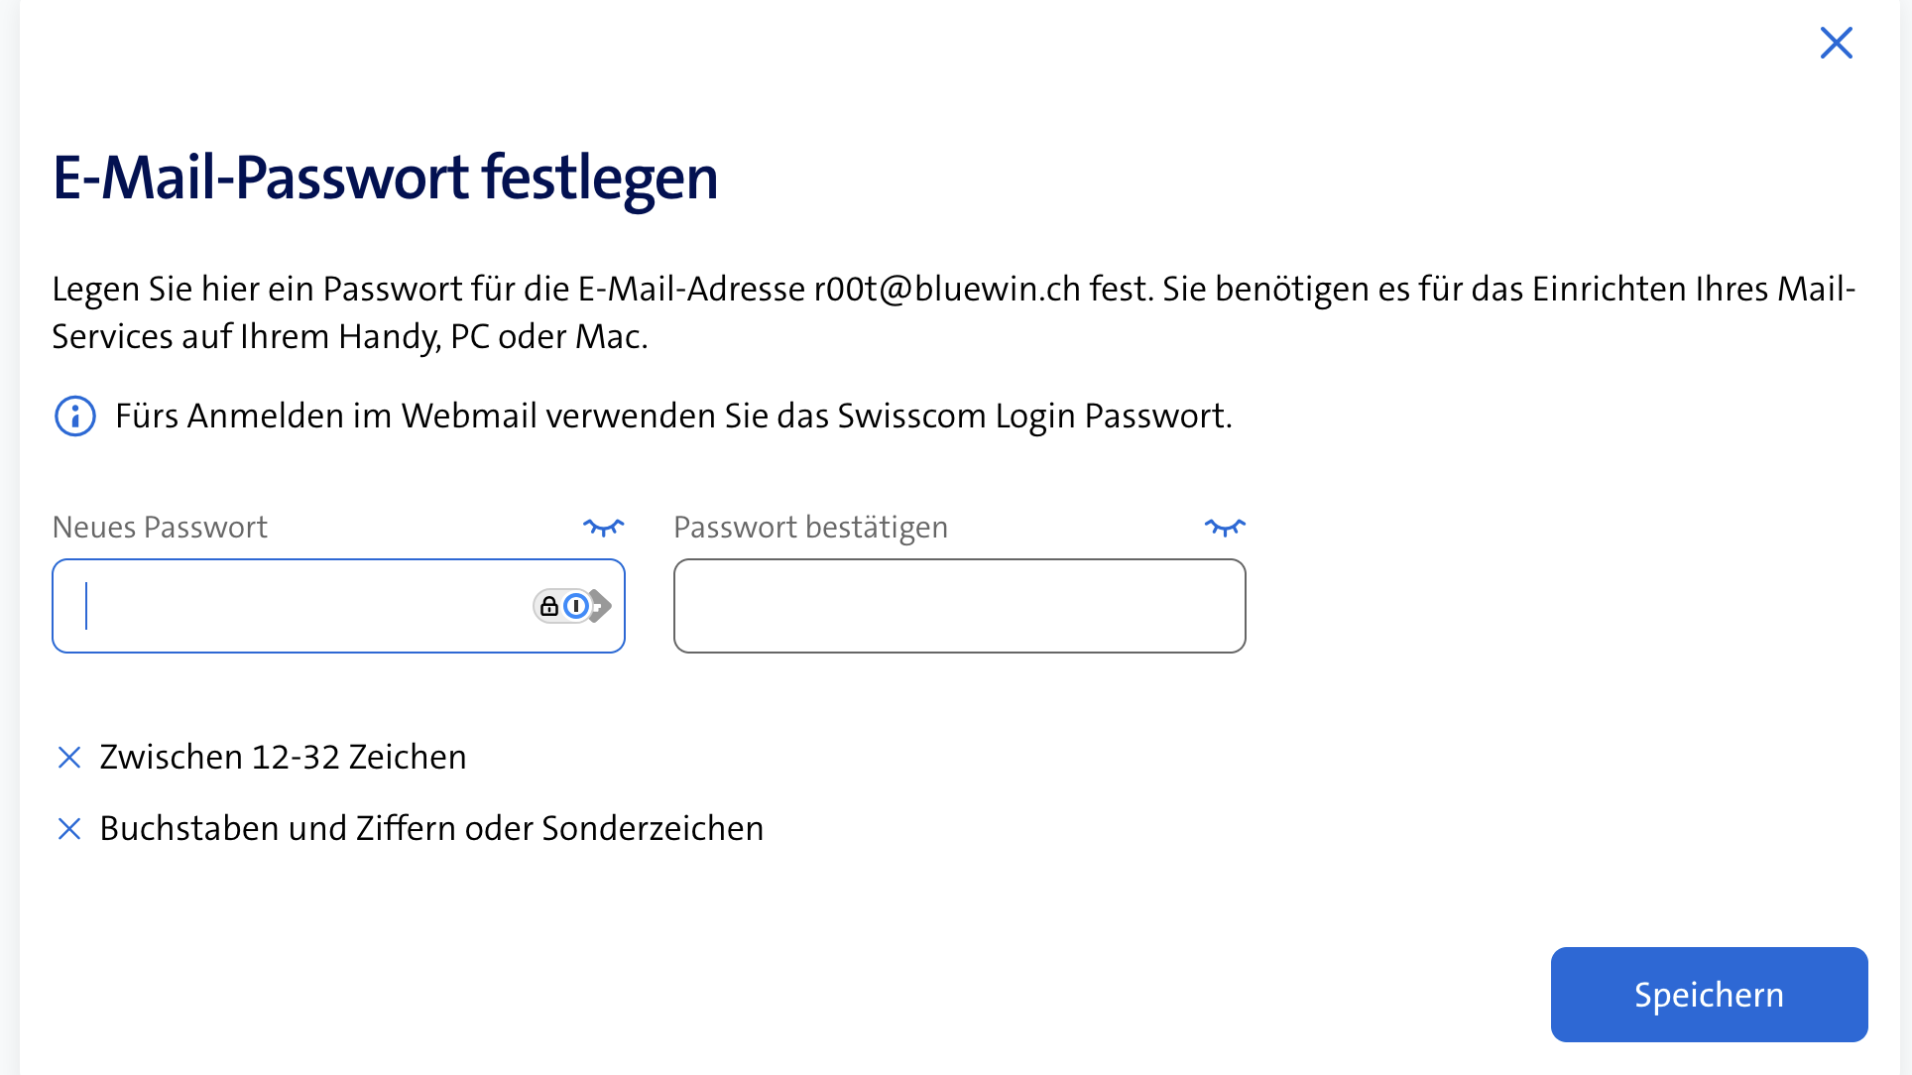Click the Passwort bestätigen field label
The image size is (1912, 1075).
(x=810, y=527)
